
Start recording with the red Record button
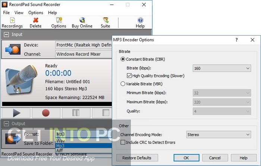46,113
